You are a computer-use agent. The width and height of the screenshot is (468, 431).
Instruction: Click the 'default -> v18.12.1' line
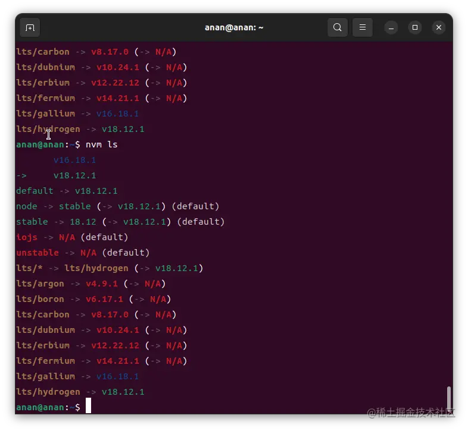[x=67, y=191]
